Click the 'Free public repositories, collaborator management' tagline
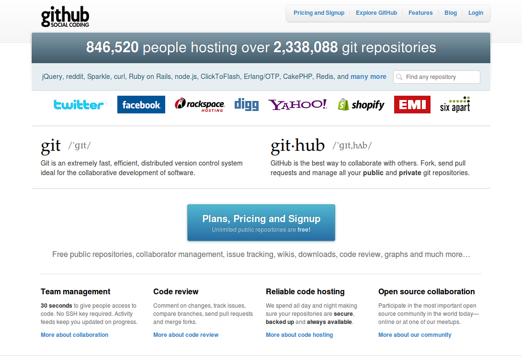The height and width of the screenshot is (356, 522). pos(261,254)
